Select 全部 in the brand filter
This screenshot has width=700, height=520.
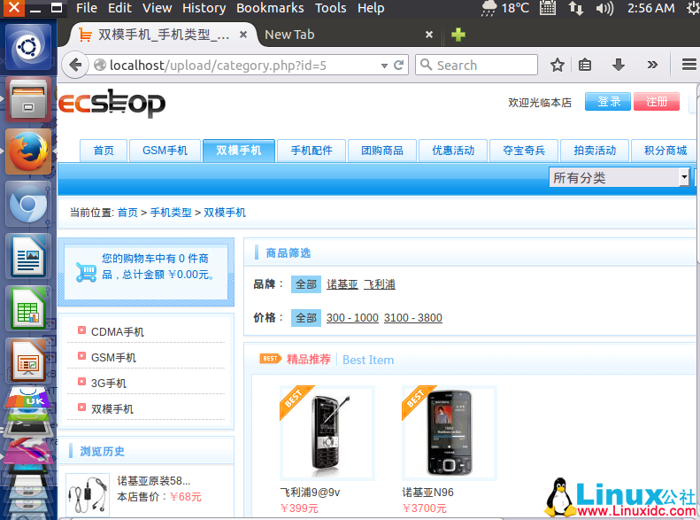(x=306, y=284)
